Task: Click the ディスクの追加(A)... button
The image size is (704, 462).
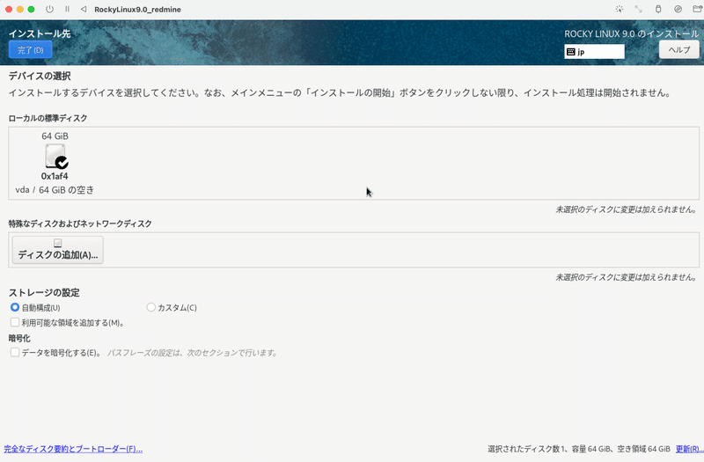Action: coord(58,250)
